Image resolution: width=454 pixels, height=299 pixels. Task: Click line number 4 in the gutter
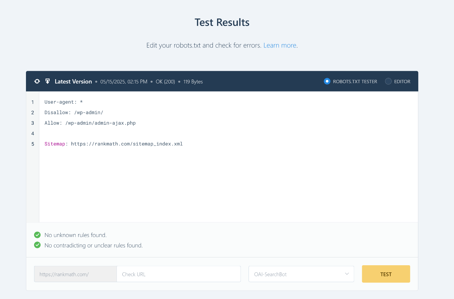tap(32, 133)
